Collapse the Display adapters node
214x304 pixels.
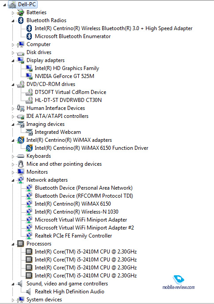(13, 61)
